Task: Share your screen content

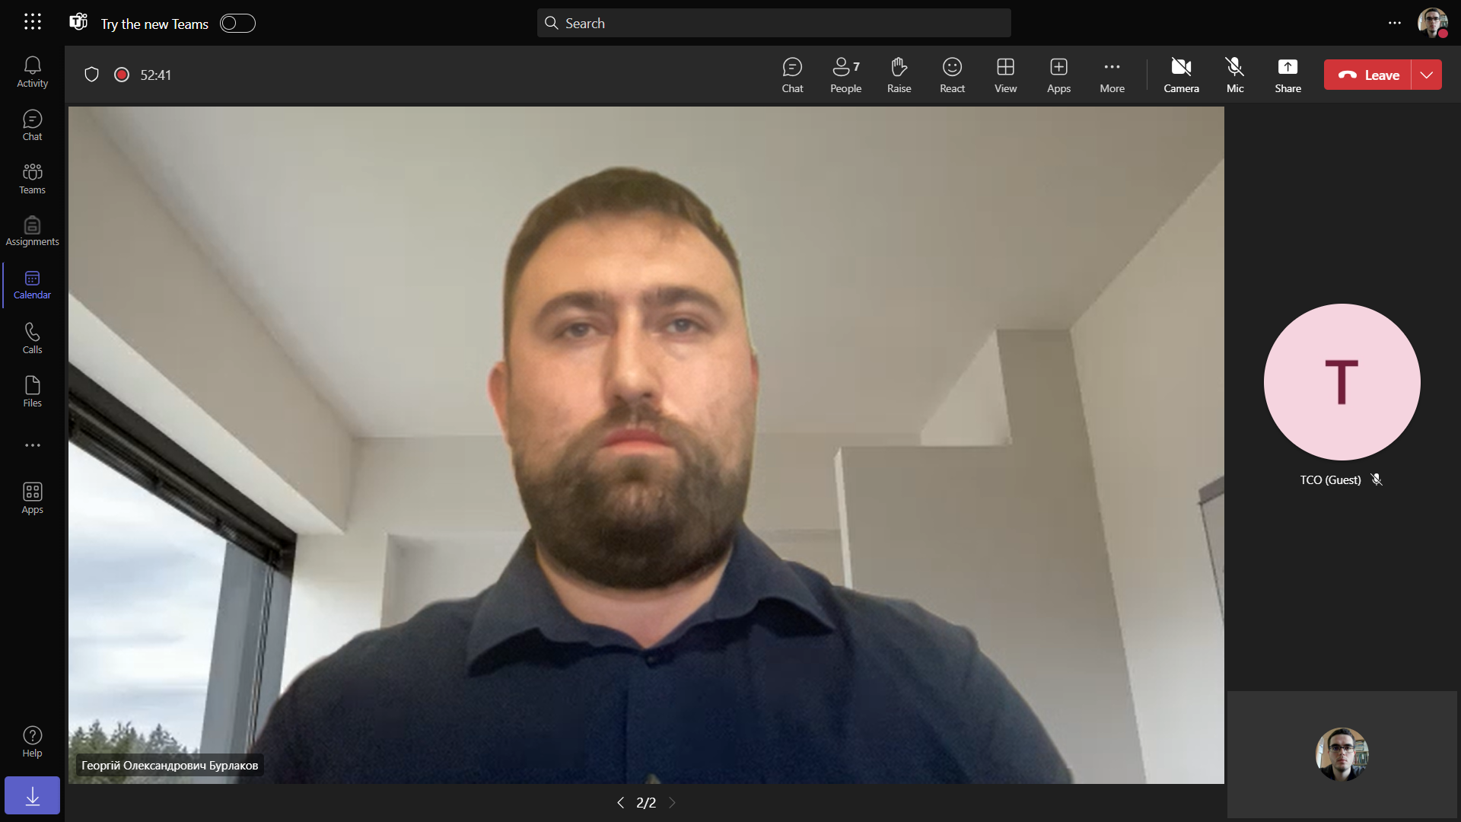Action: 1288,75
